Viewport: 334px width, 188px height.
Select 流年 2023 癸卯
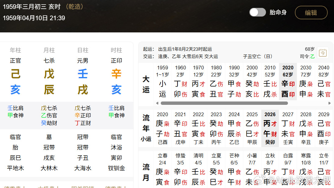click(x=216, y=128)
